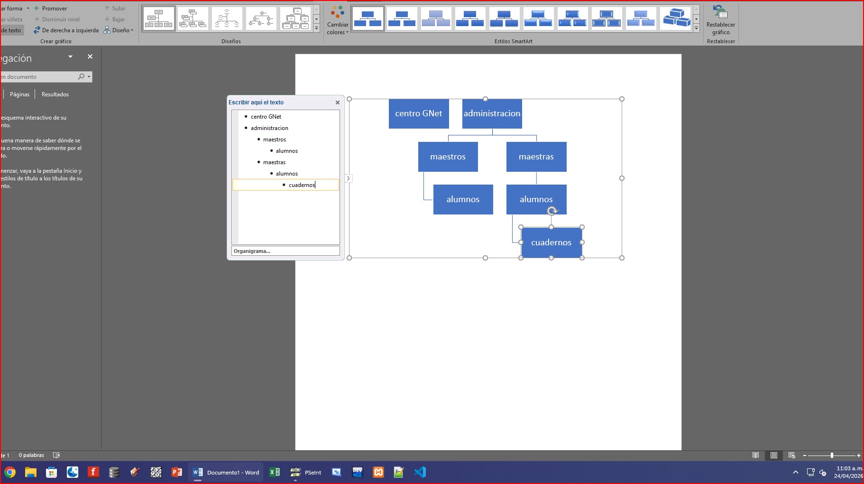
Task: Switch to the Resultados tab
Action: pyautogui.click(x=55, y=94)
